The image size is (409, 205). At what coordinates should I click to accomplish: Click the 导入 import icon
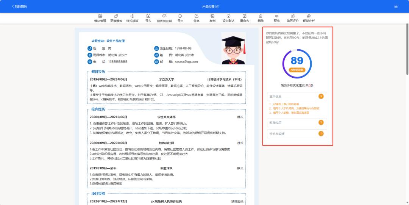click(148, 18)
